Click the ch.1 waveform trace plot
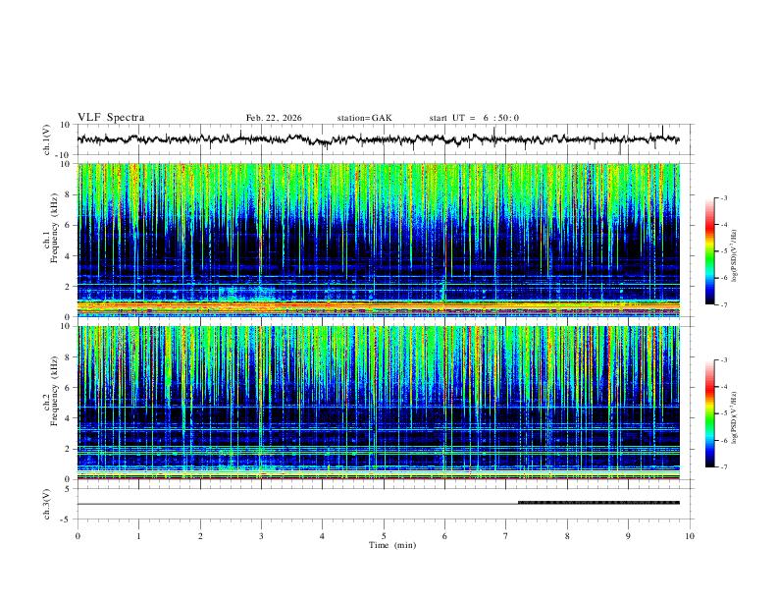The height and width of the screenshot is (601, 777). (x=378, y=139)
